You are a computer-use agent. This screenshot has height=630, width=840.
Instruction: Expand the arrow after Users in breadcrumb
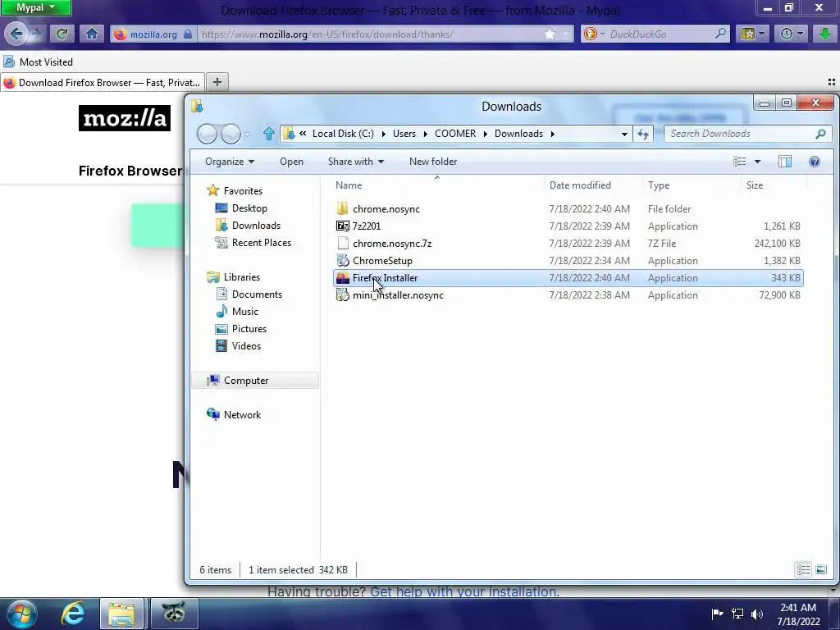click(426, 134)
